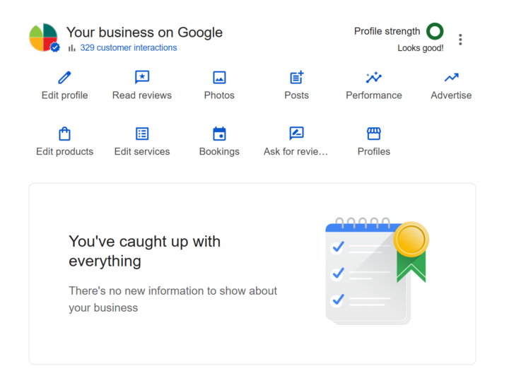Open the Performance sparkline icon
509x376 pixels.
coord(374,77)
